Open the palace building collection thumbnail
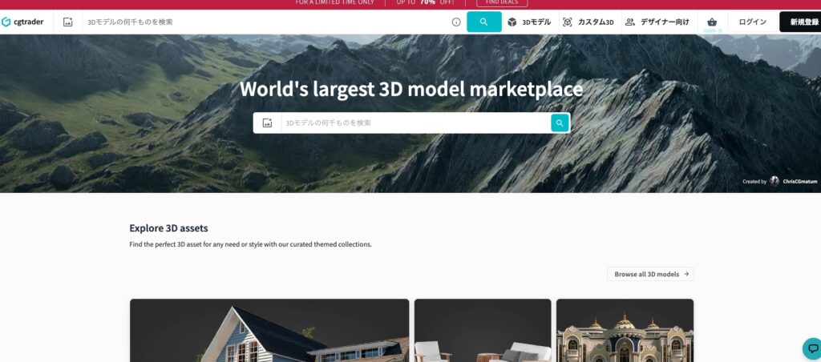 point(625,330)
